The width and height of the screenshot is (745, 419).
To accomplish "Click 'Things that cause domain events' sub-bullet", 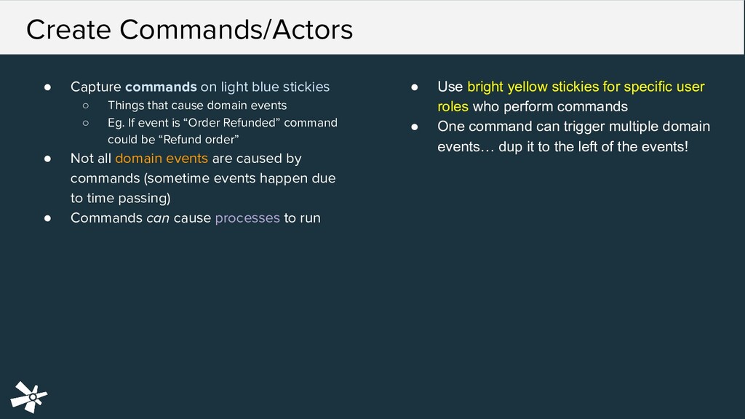I will pos(197,106).
